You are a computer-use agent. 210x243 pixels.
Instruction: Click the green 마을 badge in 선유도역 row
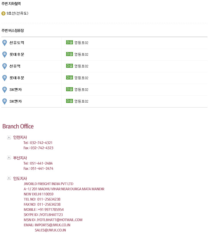tap(69, 42)
